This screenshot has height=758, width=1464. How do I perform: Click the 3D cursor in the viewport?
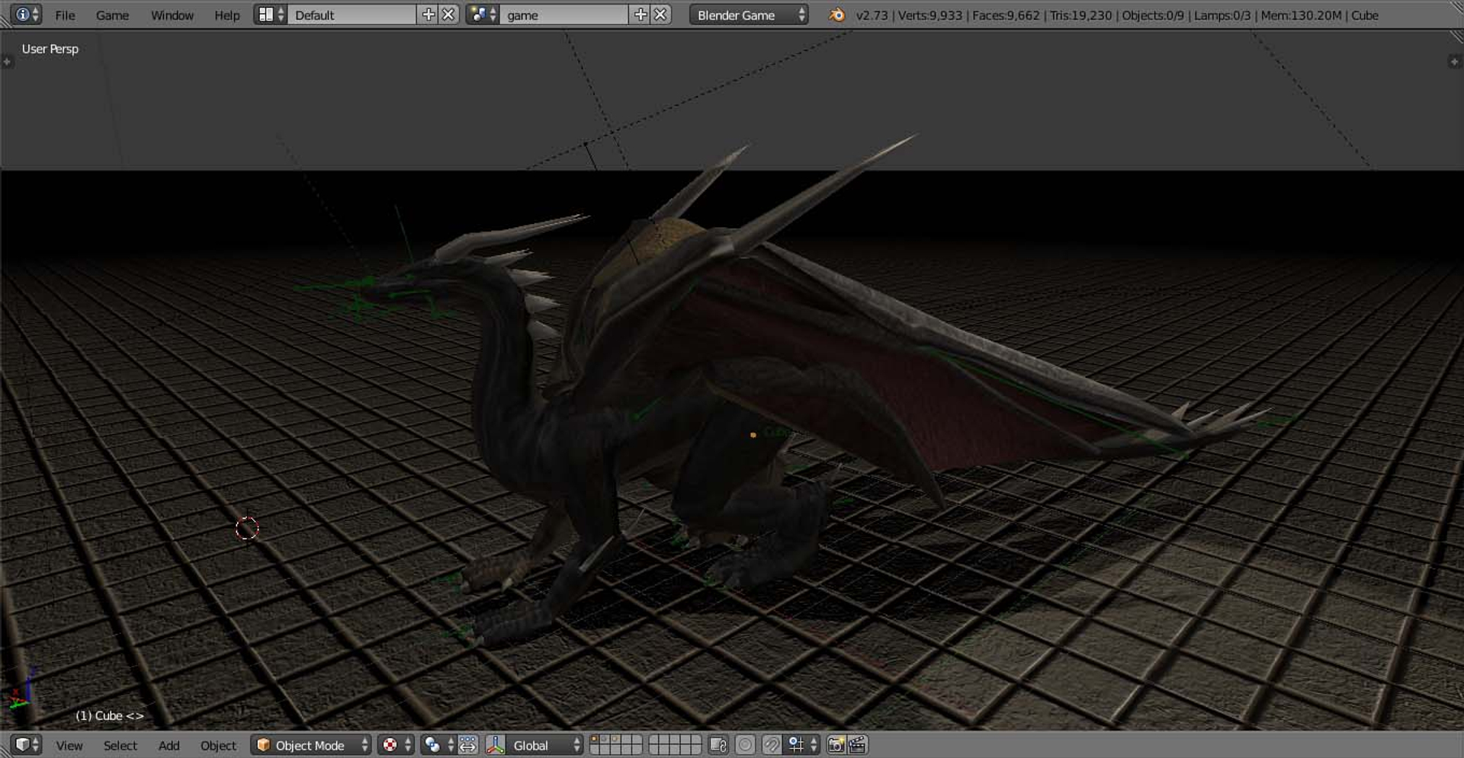coord(247,528)
